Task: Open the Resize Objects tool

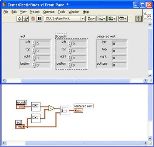Action: (x=112, y=19)
